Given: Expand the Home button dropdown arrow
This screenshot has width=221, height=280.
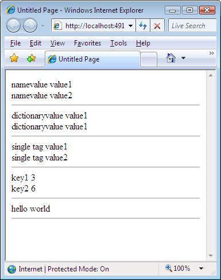Looking at the screenshot, I should point(183,58).
